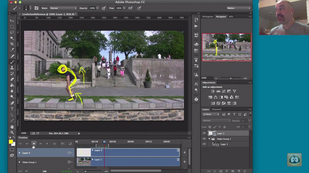Viewport: 309px width, 173px height.
Task: Select the Clone Stamp tool
Action: tap(12, 68)
